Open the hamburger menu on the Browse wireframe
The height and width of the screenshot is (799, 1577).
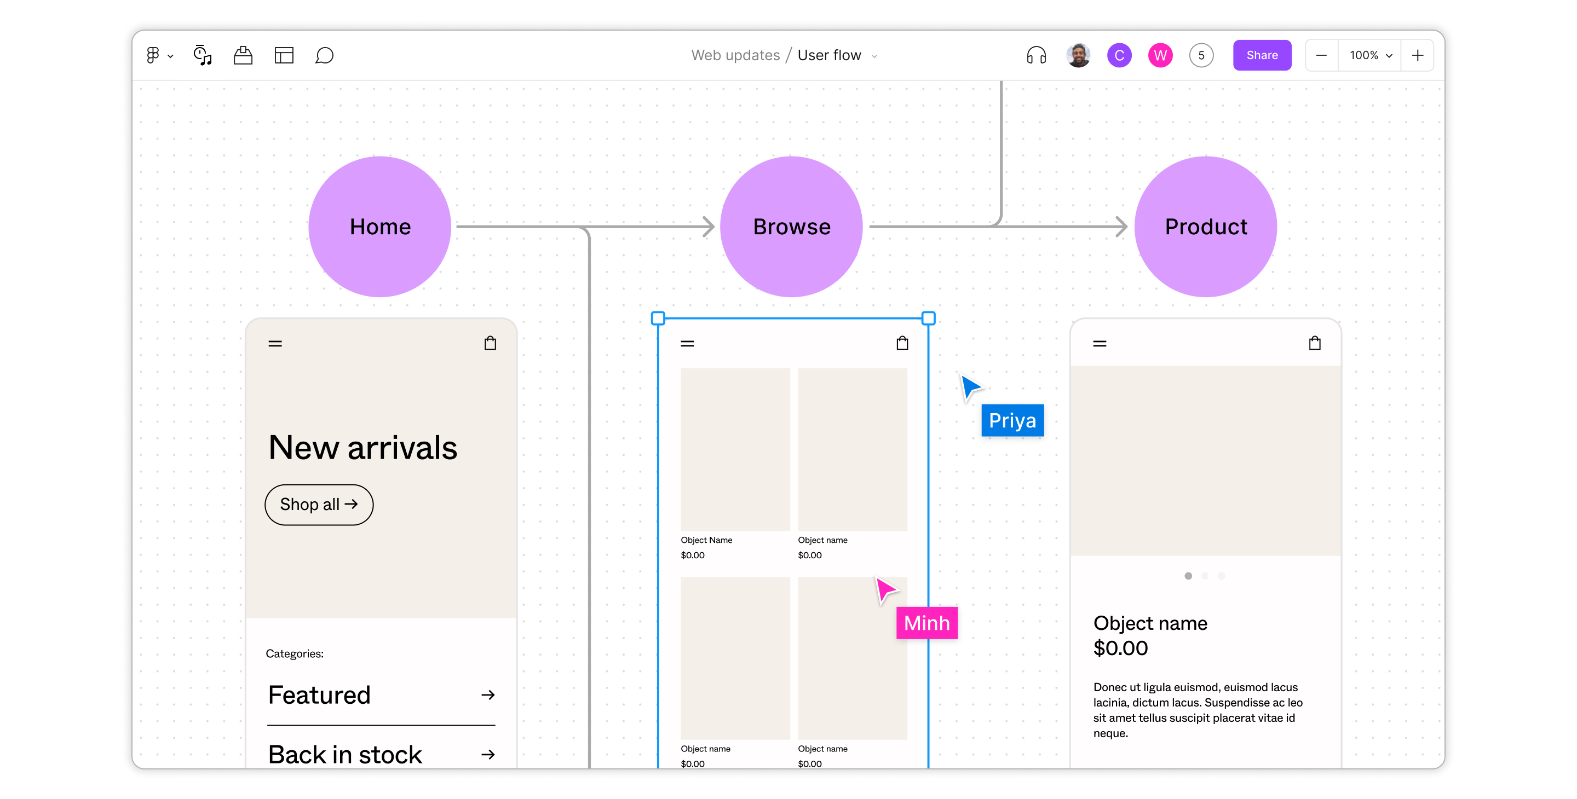(687, 343)
